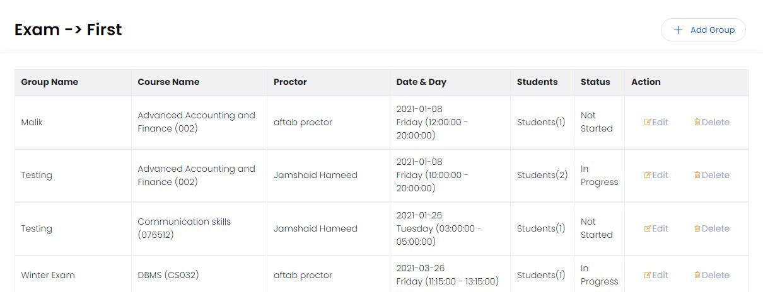763x292 pixels.
Task: Click the Date & Day column header
Action: 421,82
